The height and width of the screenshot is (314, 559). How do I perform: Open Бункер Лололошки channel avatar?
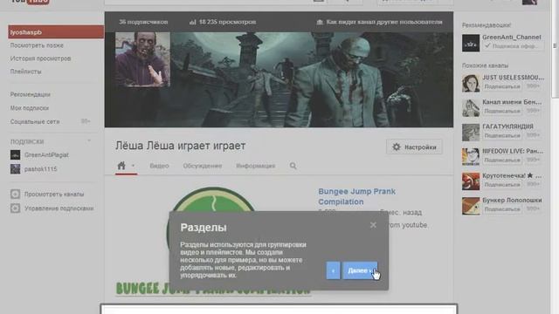click(x=471, y=206)
